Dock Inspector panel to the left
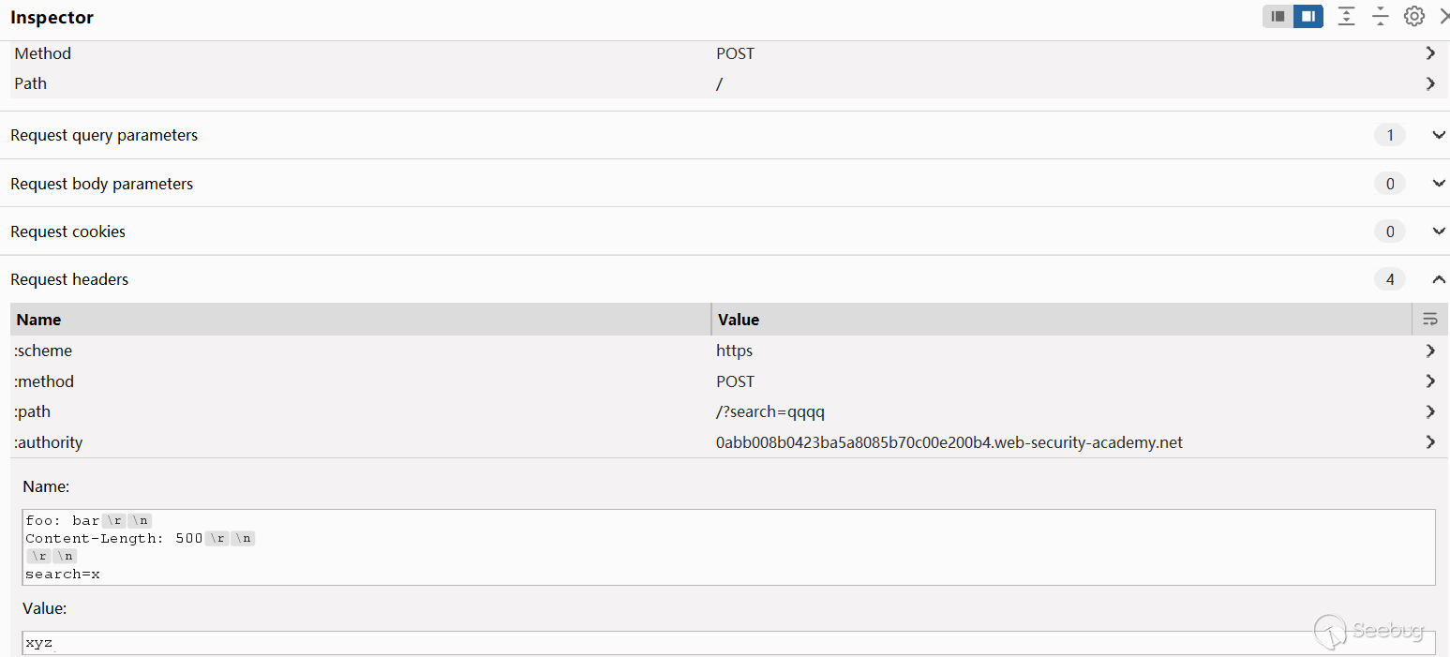 [1278, 16]
